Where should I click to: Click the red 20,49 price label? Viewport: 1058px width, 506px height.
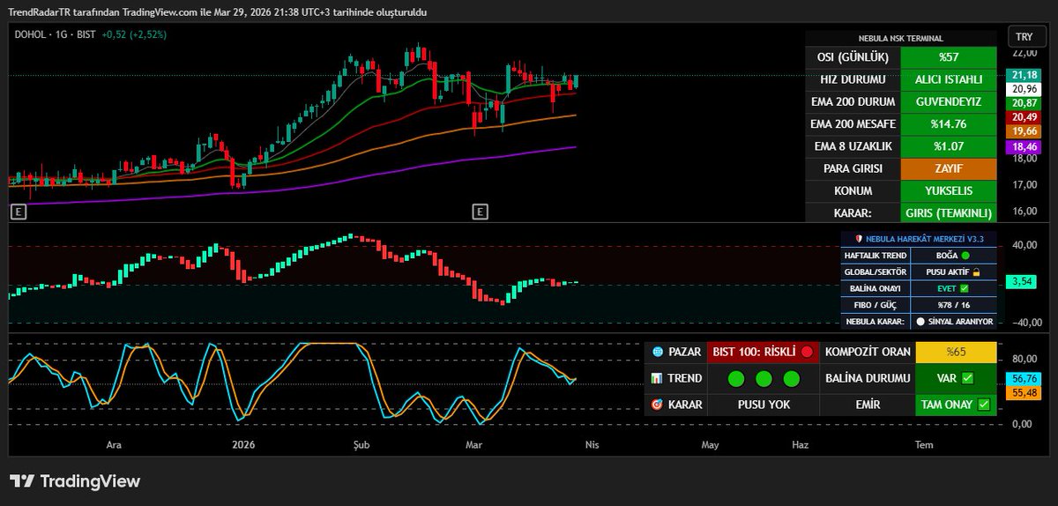point(1024,117)
